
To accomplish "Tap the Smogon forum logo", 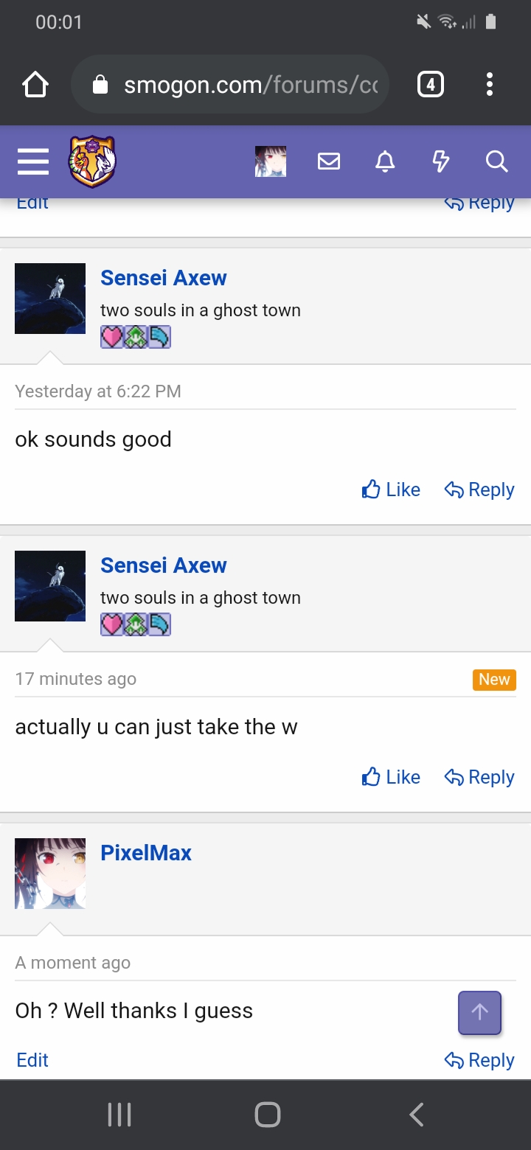I will (x=92, y=161).
